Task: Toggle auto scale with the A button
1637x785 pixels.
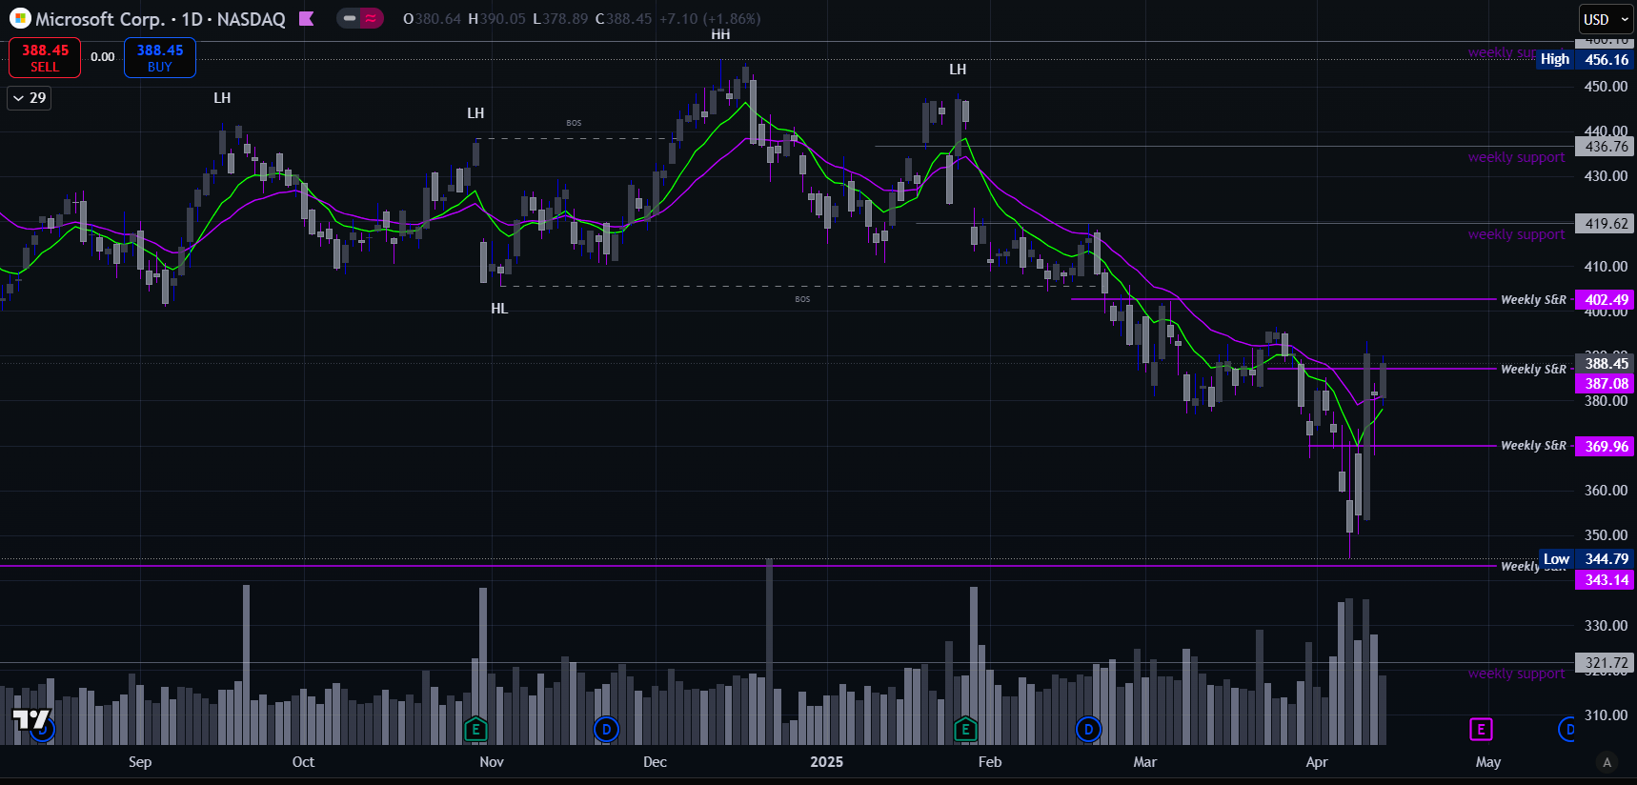Action: tap(1607, 762)
